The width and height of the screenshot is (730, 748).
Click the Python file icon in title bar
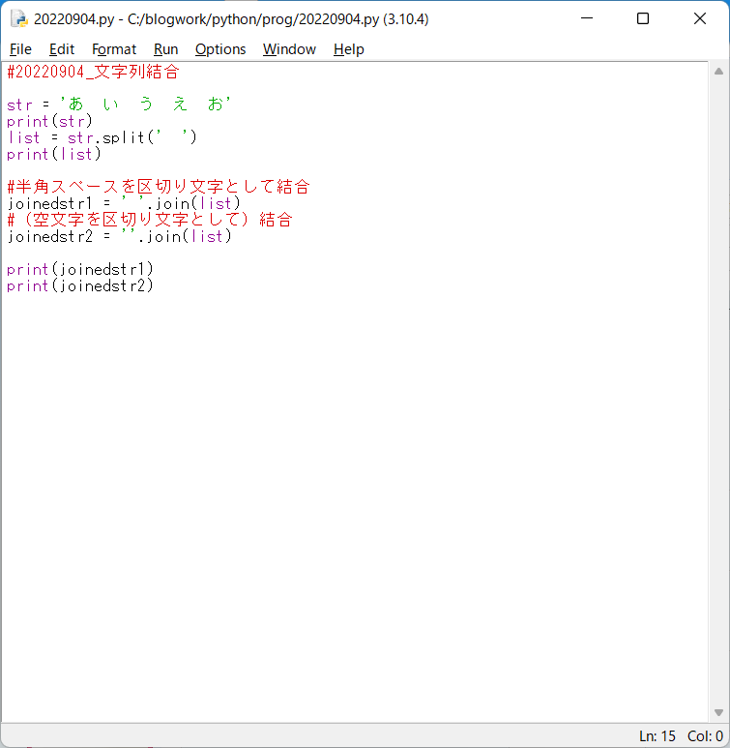19,19
